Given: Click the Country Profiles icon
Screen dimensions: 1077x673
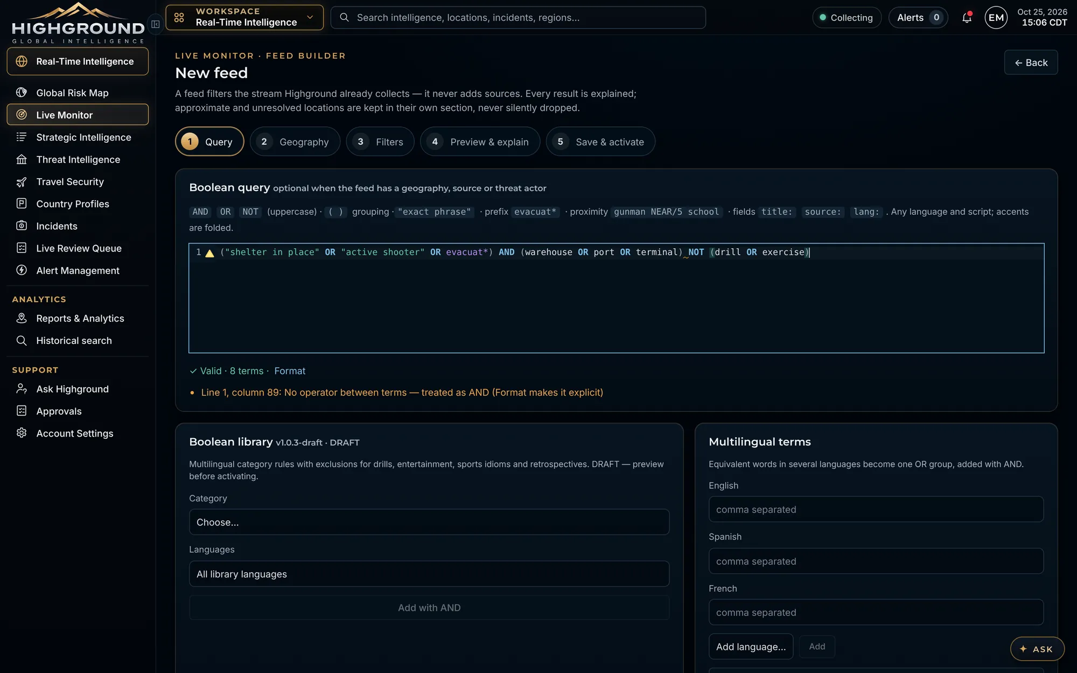Looking at the screenshot, I should (x=22, y=204).
